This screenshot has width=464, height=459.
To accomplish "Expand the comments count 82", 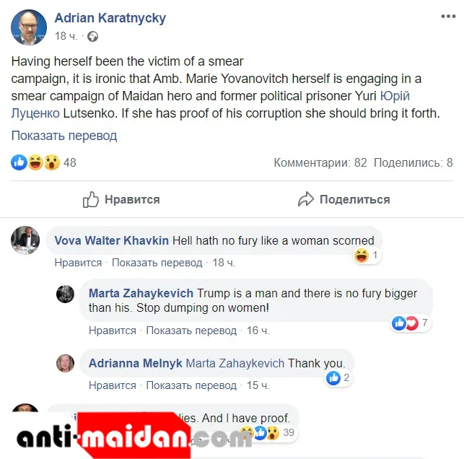I will coord(320,162).
